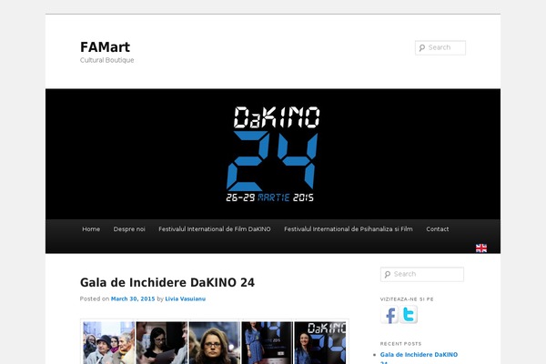Open the first gallery thumbnail of crowd
Viewport: 546px width, 364px height.
coord(108,342)
